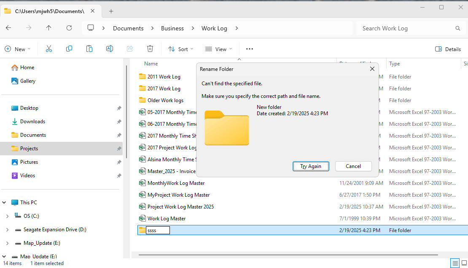Refresh the folder view
The height and width of the screenshot is (268, 468).
69,28
